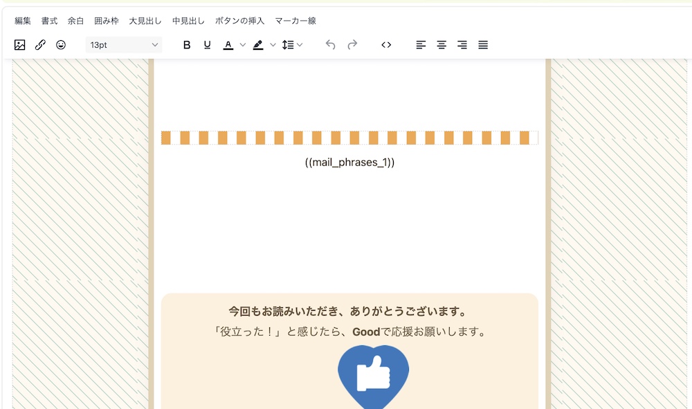Screen dimensions: 692x409
Task: Align text to the left
Action: click(x=421, y=45)
